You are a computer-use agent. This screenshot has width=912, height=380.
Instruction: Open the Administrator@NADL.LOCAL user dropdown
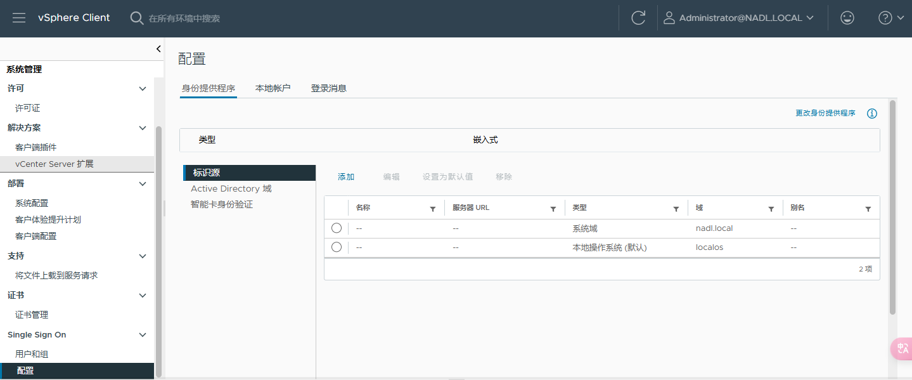coord(739,18)
